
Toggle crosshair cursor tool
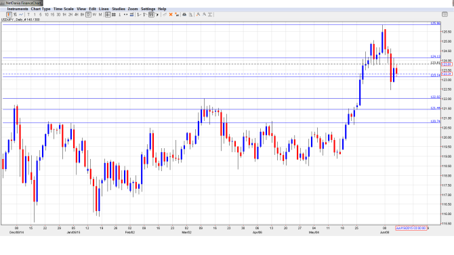pos(108,14)
